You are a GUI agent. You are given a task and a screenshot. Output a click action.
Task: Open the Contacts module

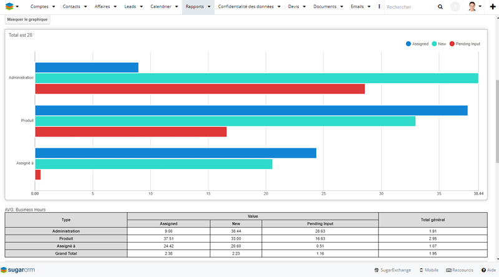tap(71, 6)
